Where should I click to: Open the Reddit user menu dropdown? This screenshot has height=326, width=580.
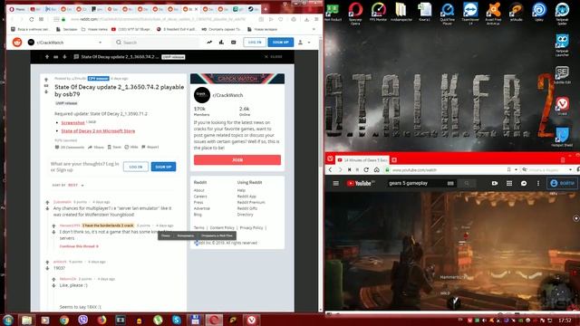[304, 43]
